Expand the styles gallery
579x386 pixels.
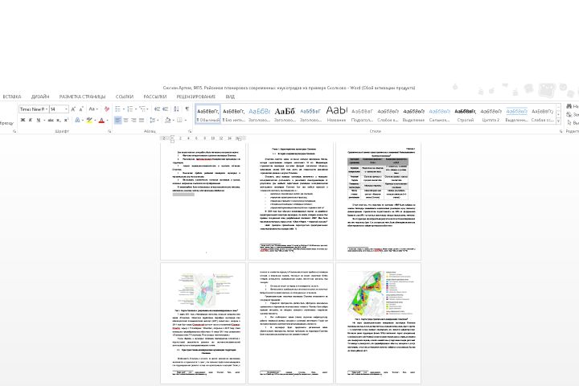coord(558,121)
